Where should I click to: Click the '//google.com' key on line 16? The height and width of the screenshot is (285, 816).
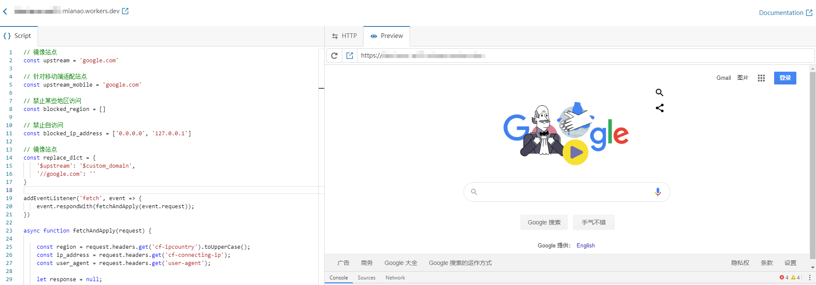pyautogui.click(x=60, y=174)
